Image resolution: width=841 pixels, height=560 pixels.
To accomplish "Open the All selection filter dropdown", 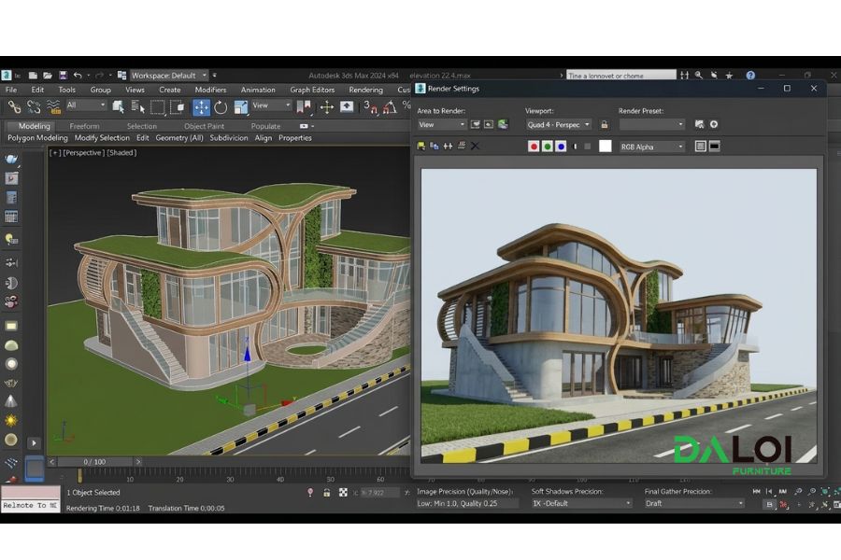I will (x=86, y=105).
